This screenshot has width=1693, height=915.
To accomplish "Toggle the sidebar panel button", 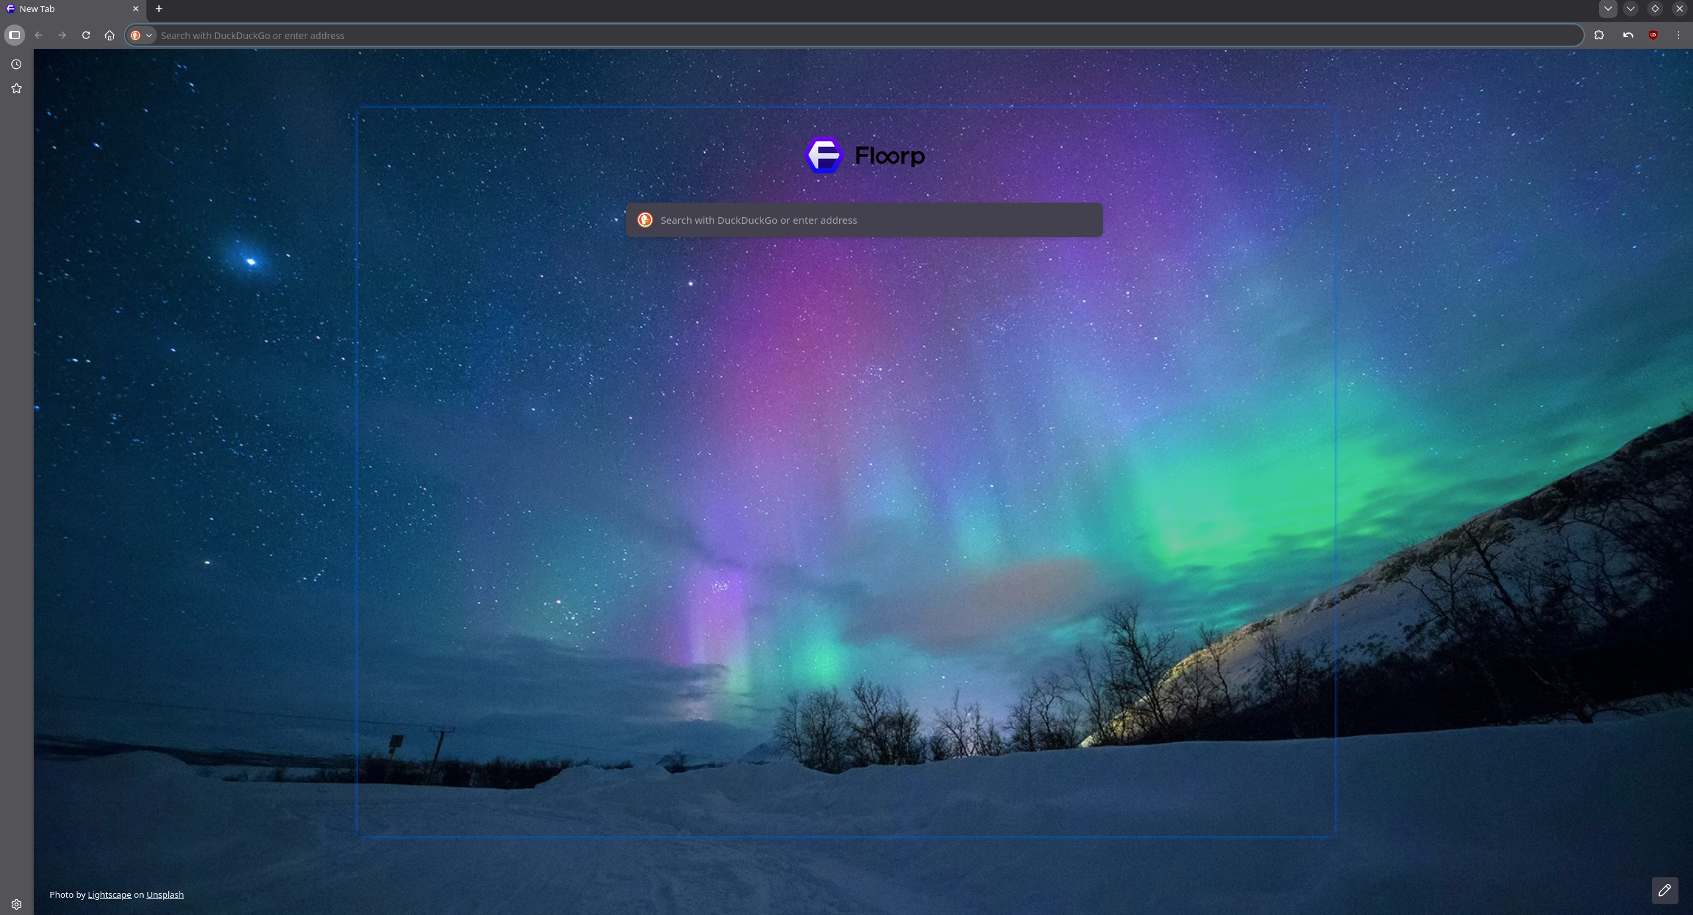I will [15, 35].
